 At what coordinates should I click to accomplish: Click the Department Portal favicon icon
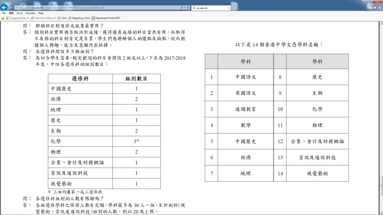[93, 18]
